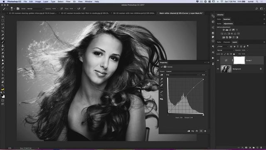Open the Apple menu

tap(4, 2)
